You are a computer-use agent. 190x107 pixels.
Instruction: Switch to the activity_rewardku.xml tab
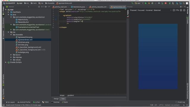pos(99,7)
